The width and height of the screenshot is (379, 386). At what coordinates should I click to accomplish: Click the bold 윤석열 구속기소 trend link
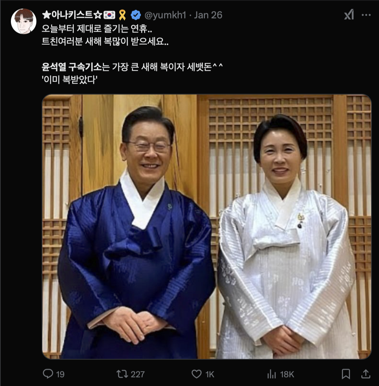point(72,67)
